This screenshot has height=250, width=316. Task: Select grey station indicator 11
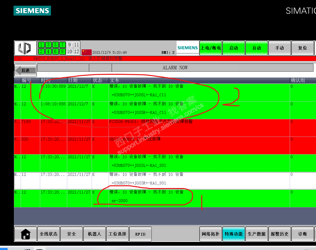tap(77, 45)
